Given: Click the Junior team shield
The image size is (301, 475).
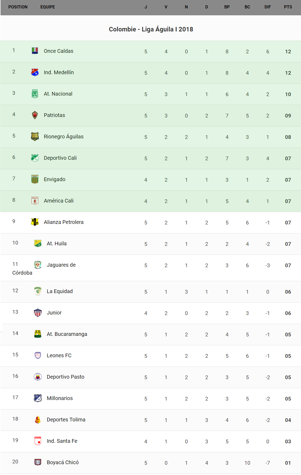Looking at the screenshot, I should click(38, 313).
